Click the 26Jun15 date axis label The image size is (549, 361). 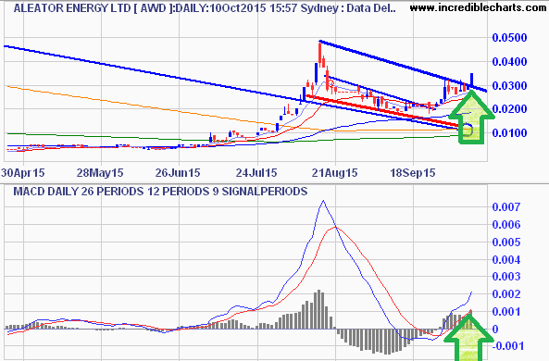click(178, 172)
